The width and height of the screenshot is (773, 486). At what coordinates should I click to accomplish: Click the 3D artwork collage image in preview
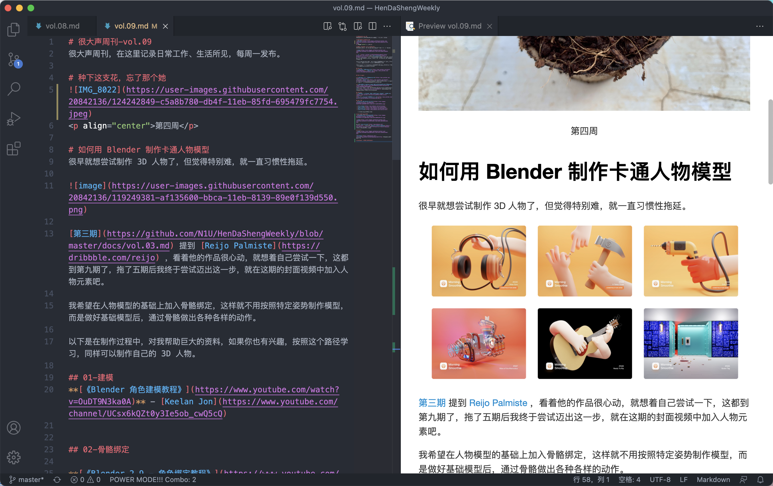pyautogui.click(x=584, y=302)
